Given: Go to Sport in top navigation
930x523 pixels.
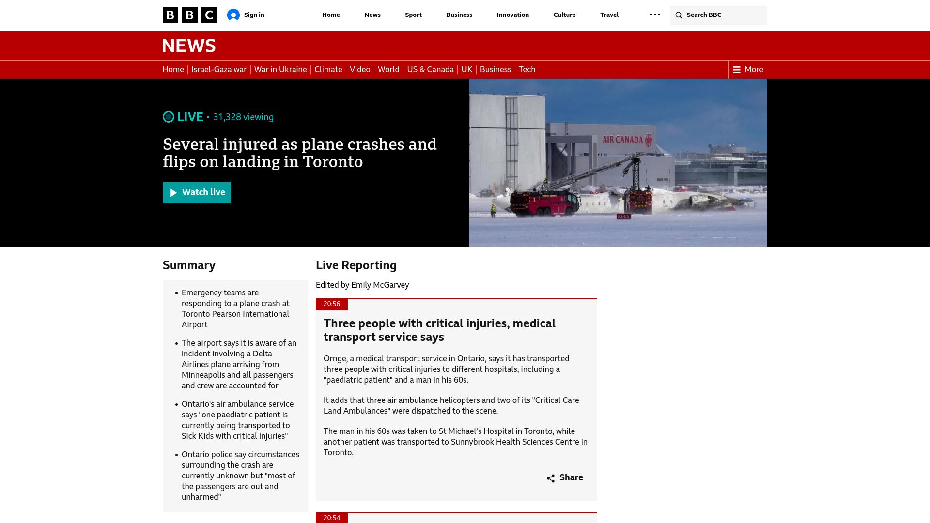Looking at the screenshot, I should 413,15.
